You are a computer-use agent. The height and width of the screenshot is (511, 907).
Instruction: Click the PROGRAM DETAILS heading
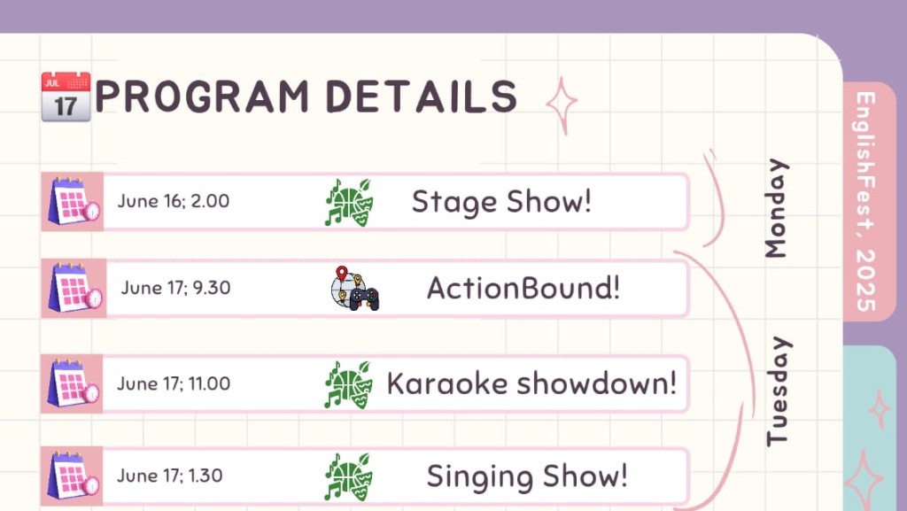pyautogui.click(x=306, y=97)
